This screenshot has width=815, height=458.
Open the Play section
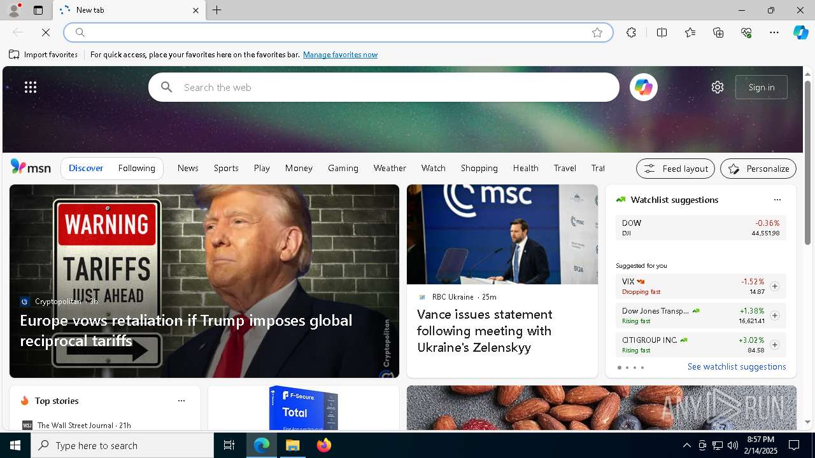pos(262,168)
